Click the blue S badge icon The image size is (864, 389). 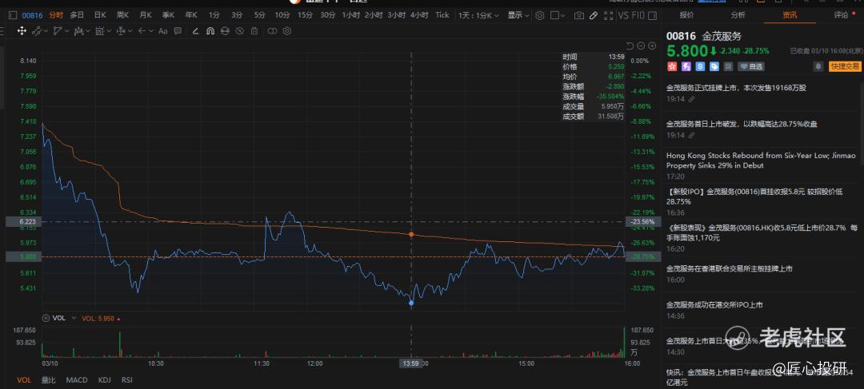point(700,66)
